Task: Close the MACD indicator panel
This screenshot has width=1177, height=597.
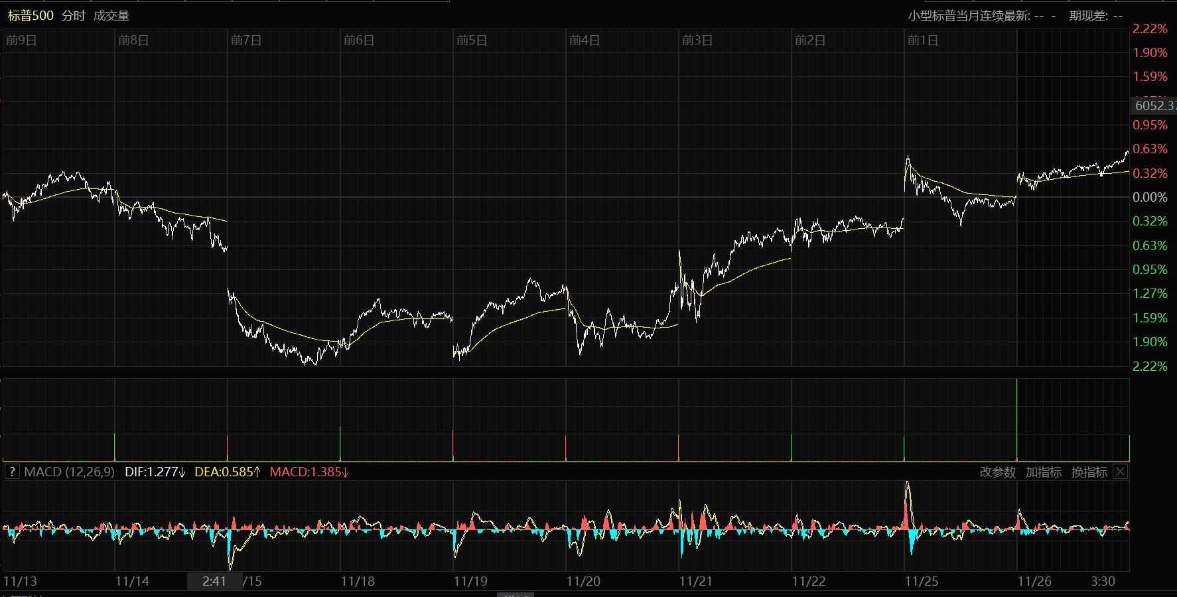Action: [x=1120, y=472]
